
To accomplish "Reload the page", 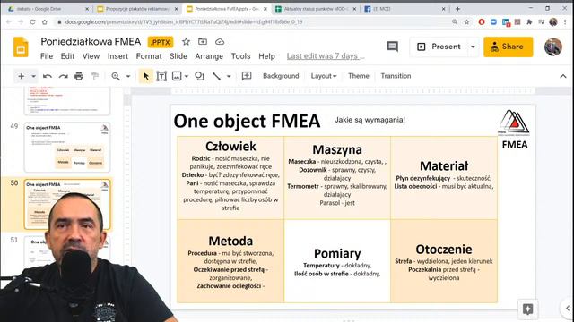I will [32, 21].
